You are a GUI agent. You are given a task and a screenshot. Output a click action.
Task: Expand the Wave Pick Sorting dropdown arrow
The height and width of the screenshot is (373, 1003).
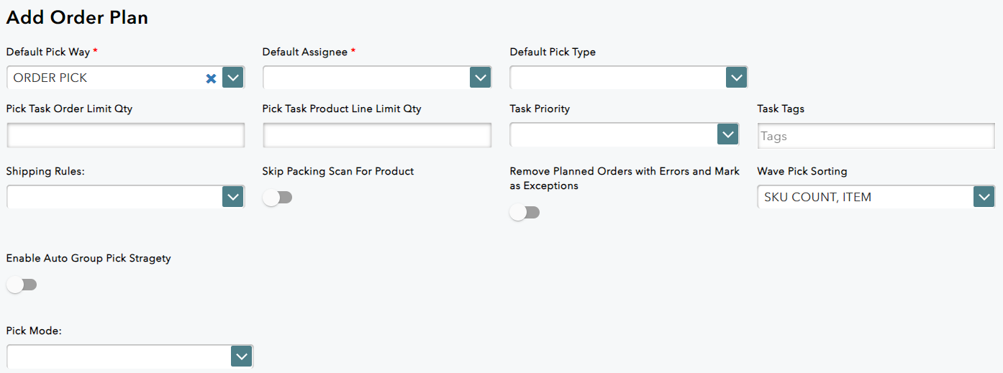(984, 197)
